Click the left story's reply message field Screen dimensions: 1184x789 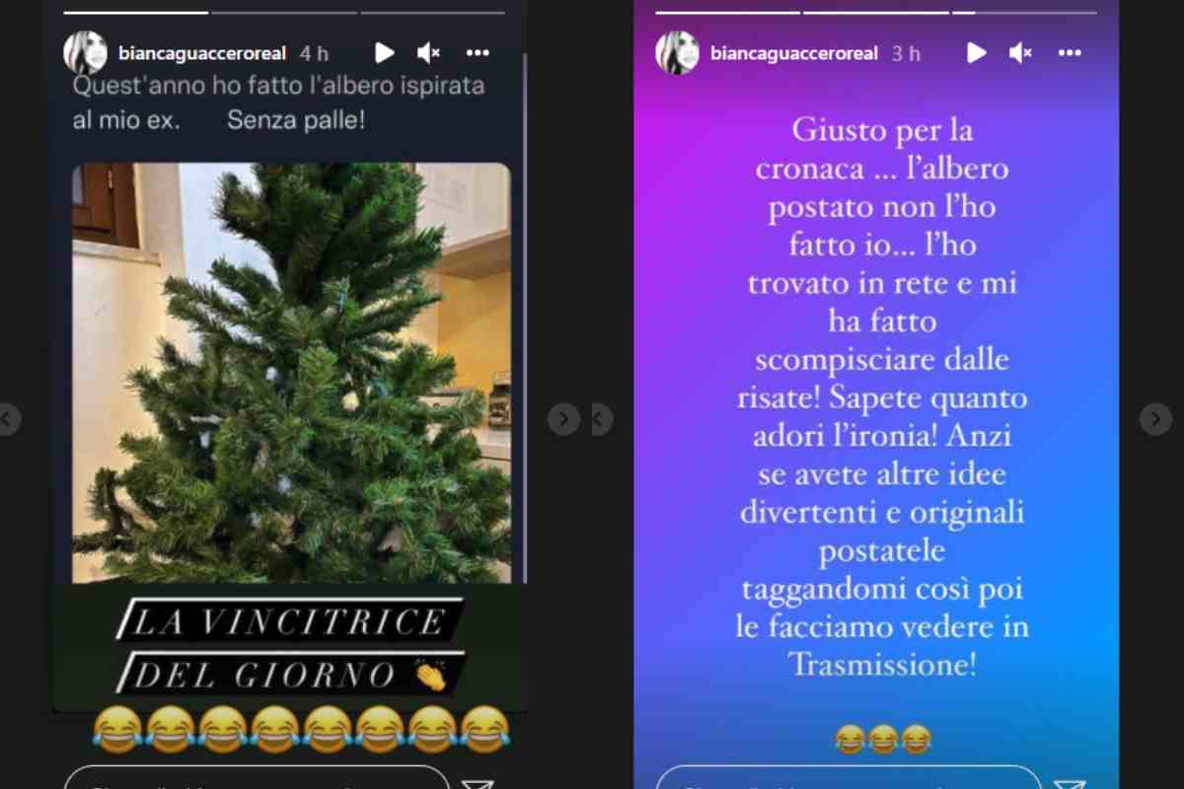(257, 778)
